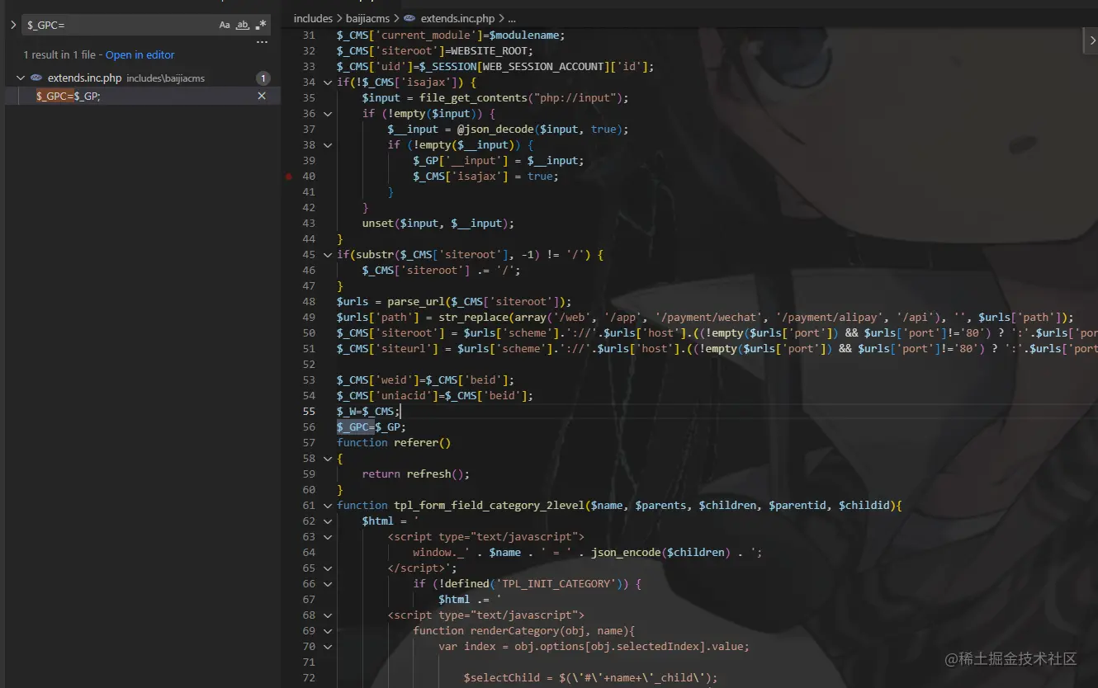1098x688 pixels.
Task: Toggle the breakpoint dot on line 40
Action: (x=288, y=177)
